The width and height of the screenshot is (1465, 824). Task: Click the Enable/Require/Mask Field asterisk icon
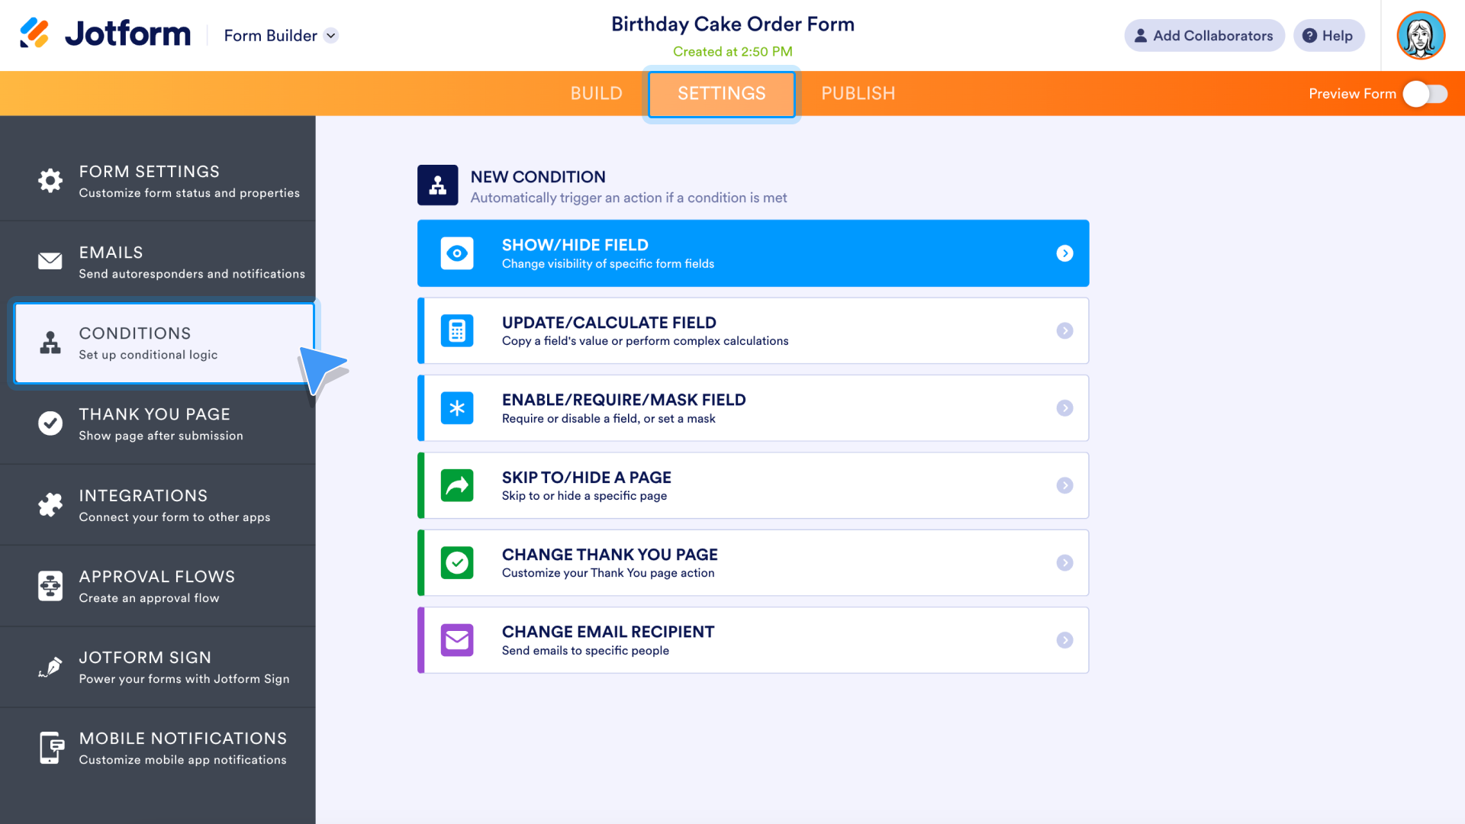(457, 407)
